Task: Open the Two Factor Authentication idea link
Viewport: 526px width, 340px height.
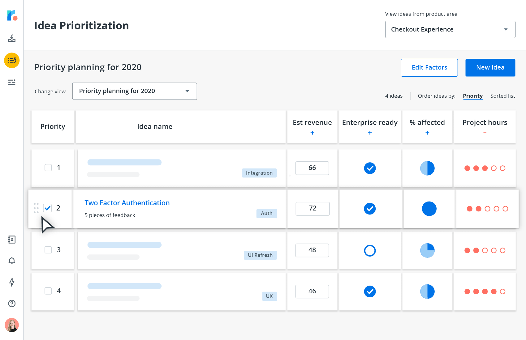Action: coord(127,203)
